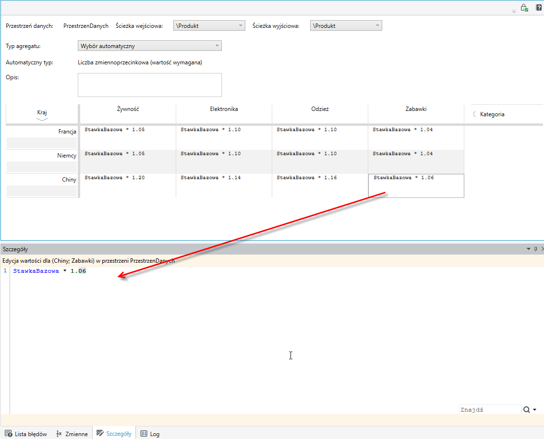Screen dimensions: 544x439
Task: Open the Szczegóły panel options arrow
Action: coord(528,249)
